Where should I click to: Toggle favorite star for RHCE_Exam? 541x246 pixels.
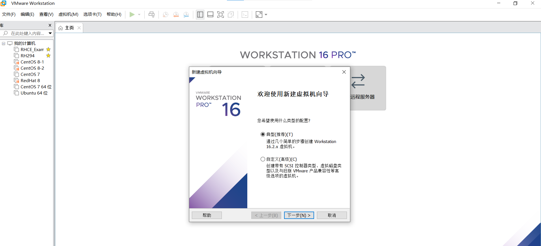point(48,49)
